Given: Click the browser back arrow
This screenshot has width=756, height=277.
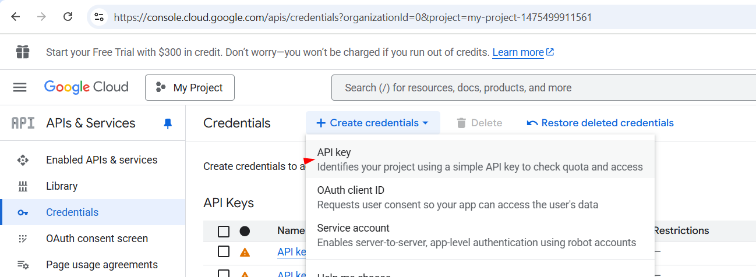Looking at the screenshot, I should 16,17.
